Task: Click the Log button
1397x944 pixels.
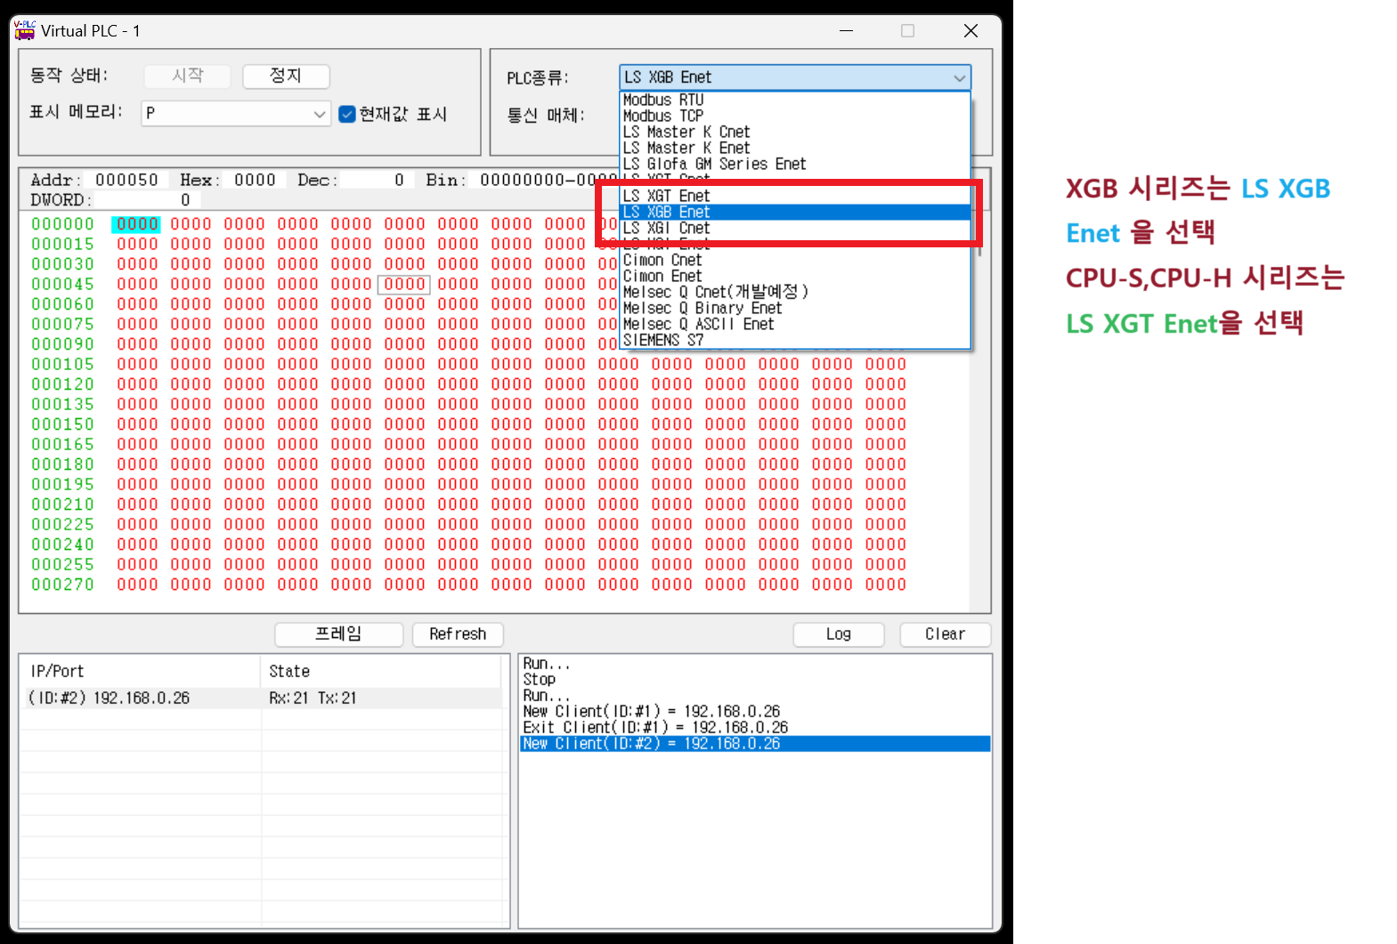Action: (839, 633)
